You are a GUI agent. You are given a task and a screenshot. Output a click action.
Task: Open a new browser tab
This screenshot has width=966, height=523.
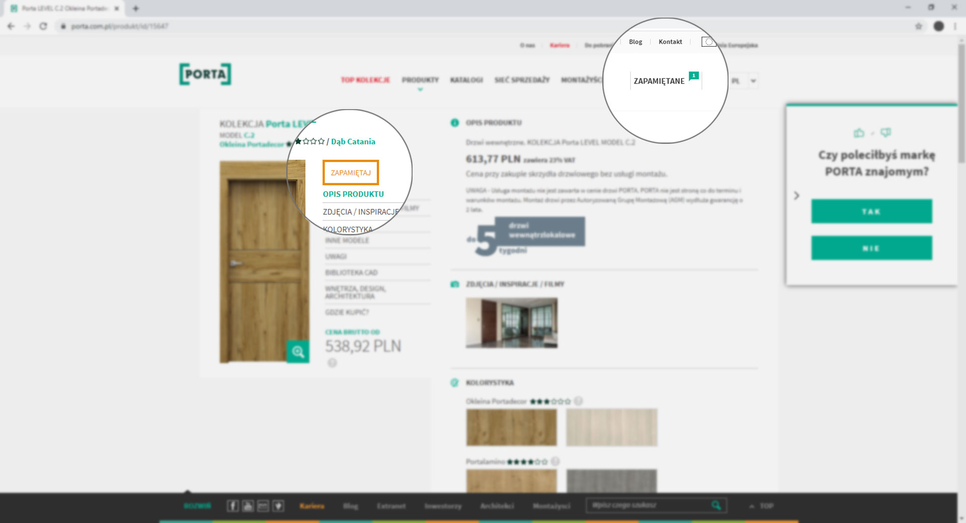click(136, 8)
